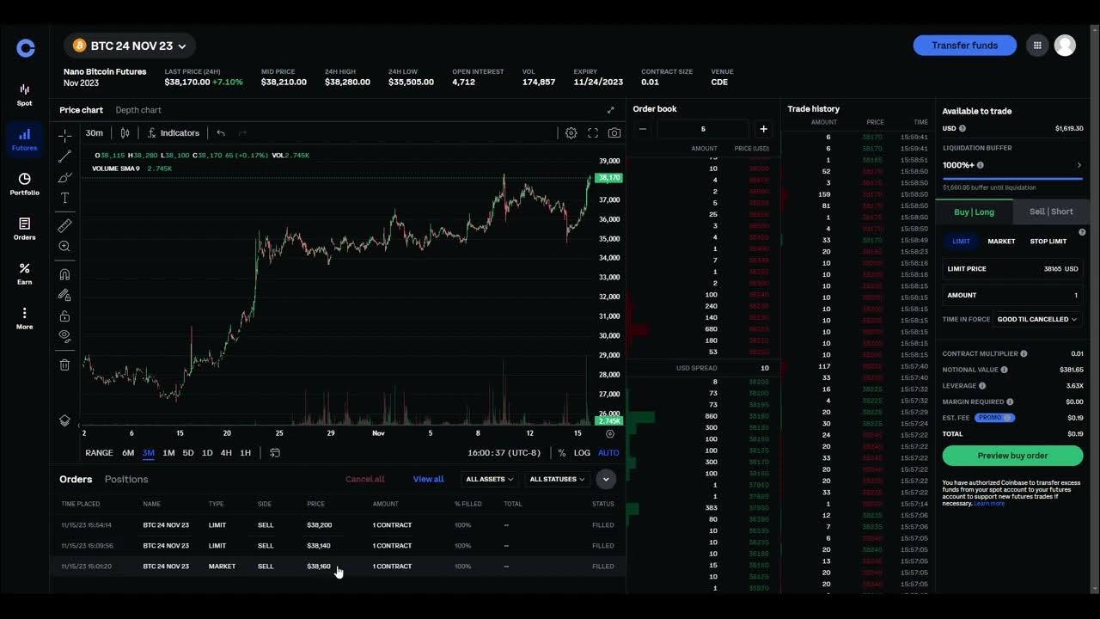The width and height of the screenshot is (1100, 619).
Task: Click the Limit Price input field
Action: coord(1012,268)
